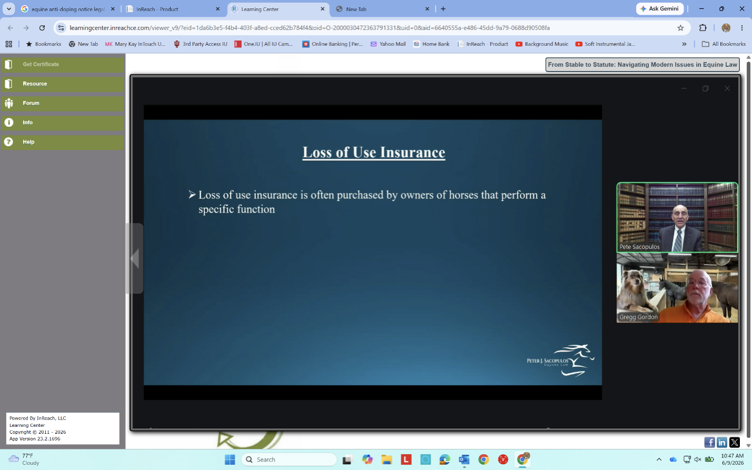This screenshot has width=752, height=470.
Task: Open Outlook from the taskbar
Action: point(464,459)
